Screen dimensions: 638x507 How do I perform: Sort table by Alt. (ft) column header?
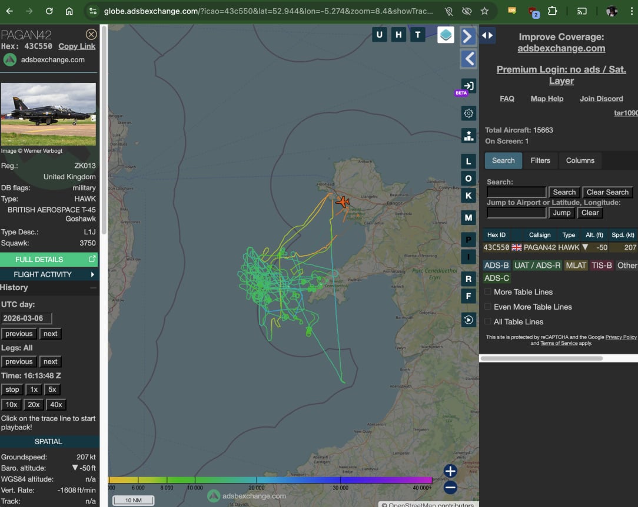[x=594, y=235]
